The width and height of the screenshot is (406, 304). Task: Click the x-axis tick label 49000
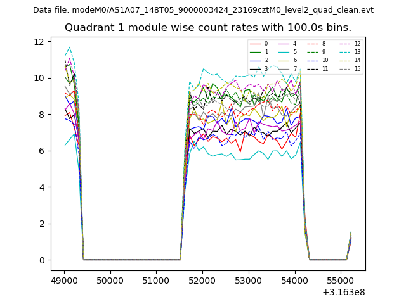64,279
